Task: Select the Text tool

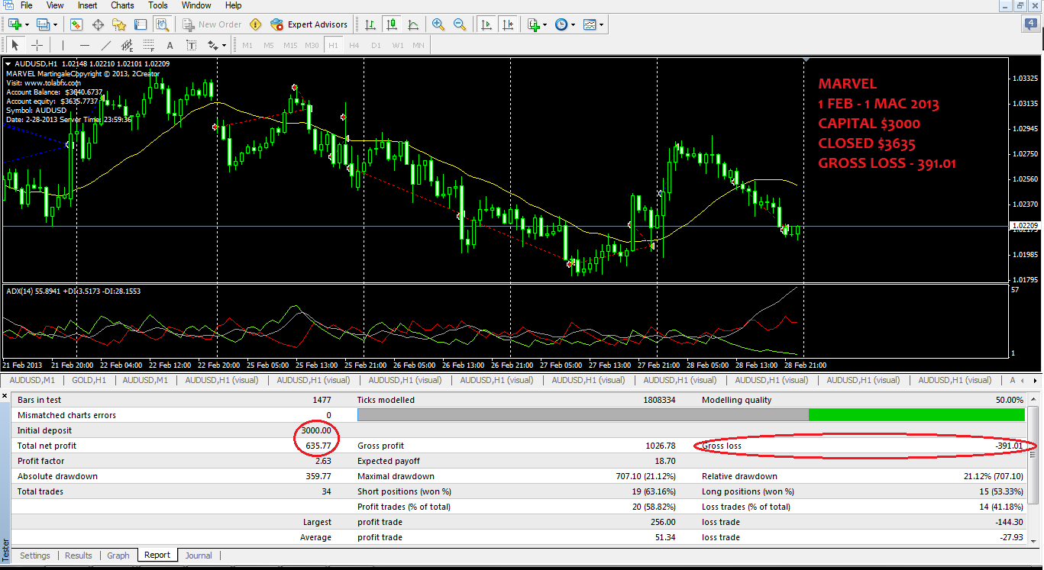Action: click(170, 45)
